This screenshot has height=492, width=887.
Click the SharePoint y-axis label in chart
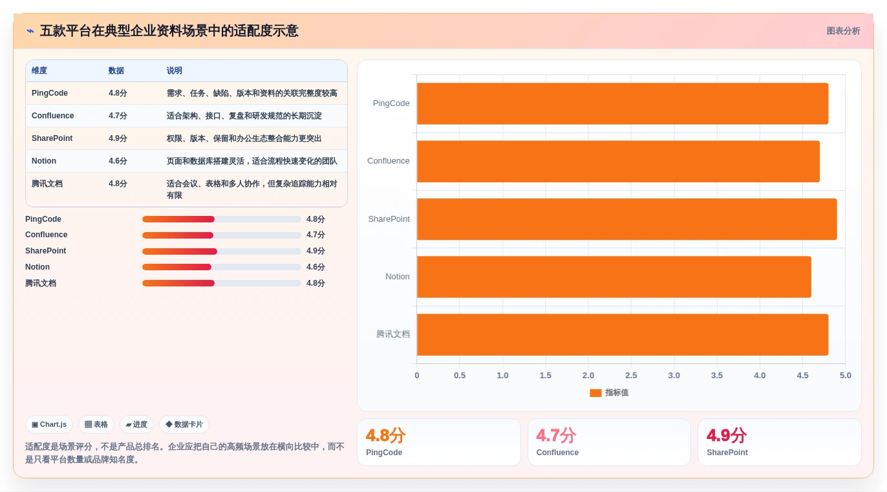pyautogui.click(x=389, y=219)
